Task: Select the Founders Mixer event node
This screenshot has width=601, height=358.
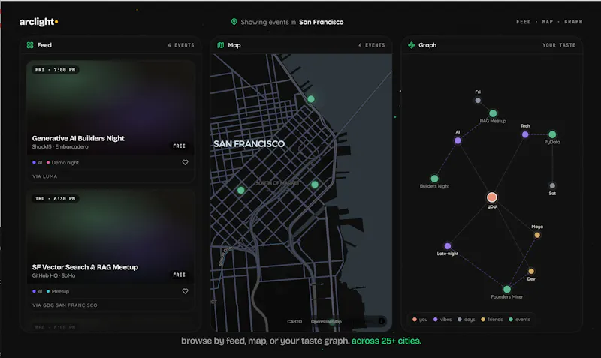Action: [x=506, y=289]
